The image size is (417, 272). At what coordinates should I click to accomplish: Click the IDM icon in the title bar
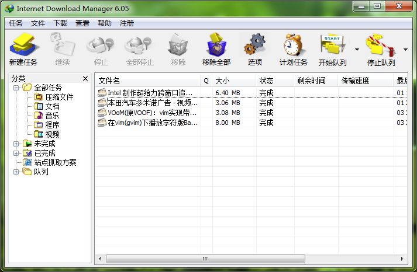pyautogui.click(x=9, y=9)
